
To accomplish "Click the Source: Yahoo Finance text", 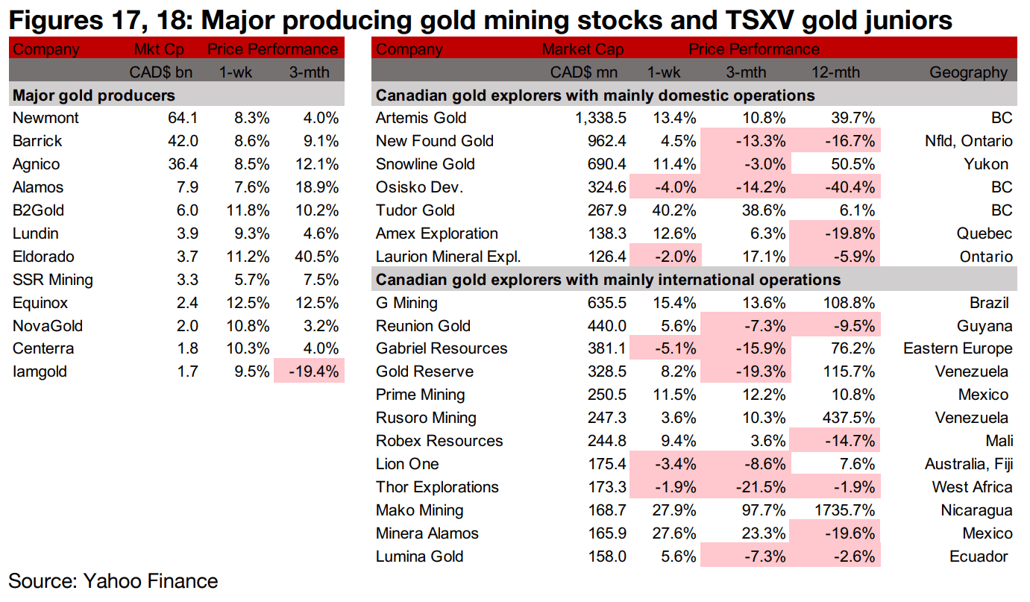I will click(113, 581).
